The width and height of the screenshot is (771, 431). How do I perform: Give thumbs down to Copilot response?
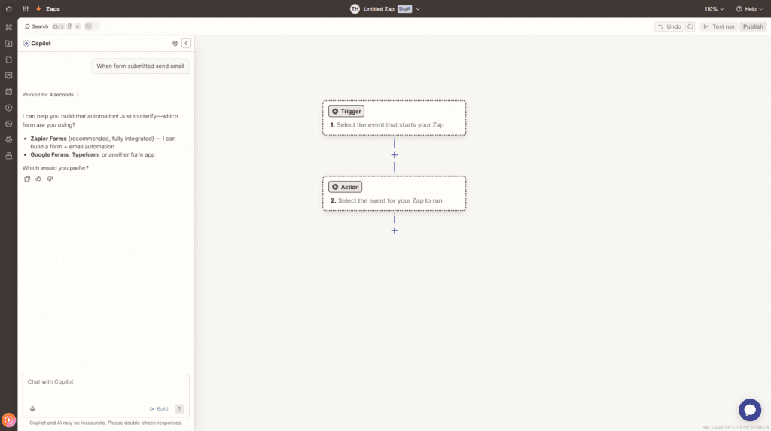50,179
